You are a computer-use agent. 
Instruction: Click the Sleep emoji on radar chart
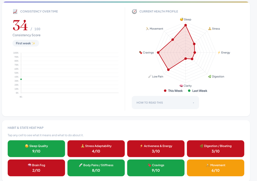point(181,19)
